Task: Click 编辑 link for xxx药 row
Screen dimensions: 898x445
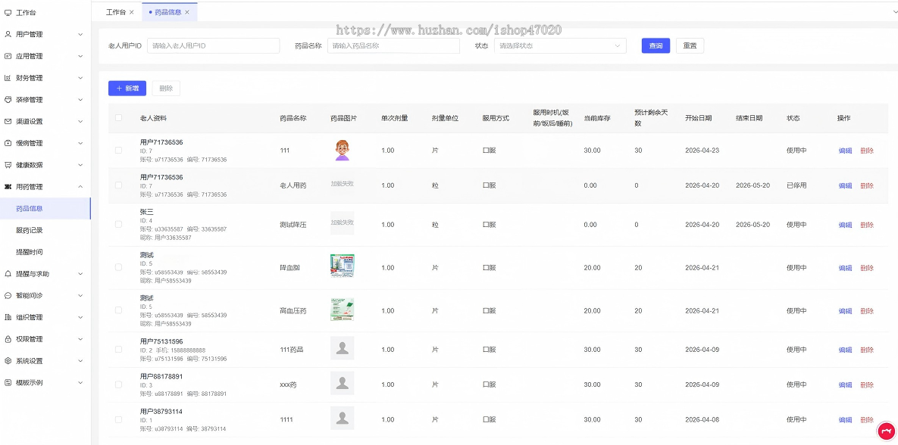Action: tap(845, 385)
